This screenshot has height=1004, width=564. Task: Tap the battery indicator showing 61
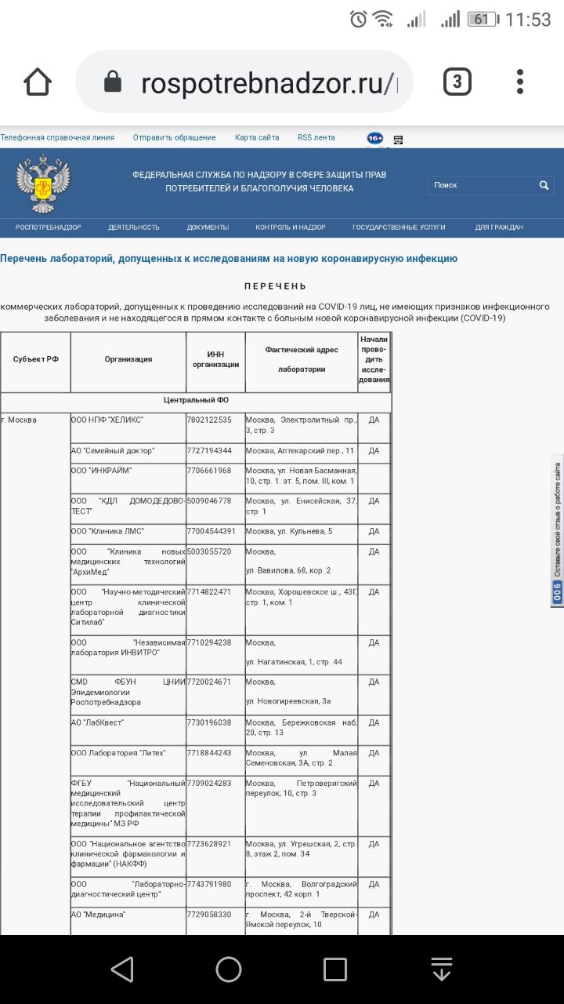[x=483, y=20]
